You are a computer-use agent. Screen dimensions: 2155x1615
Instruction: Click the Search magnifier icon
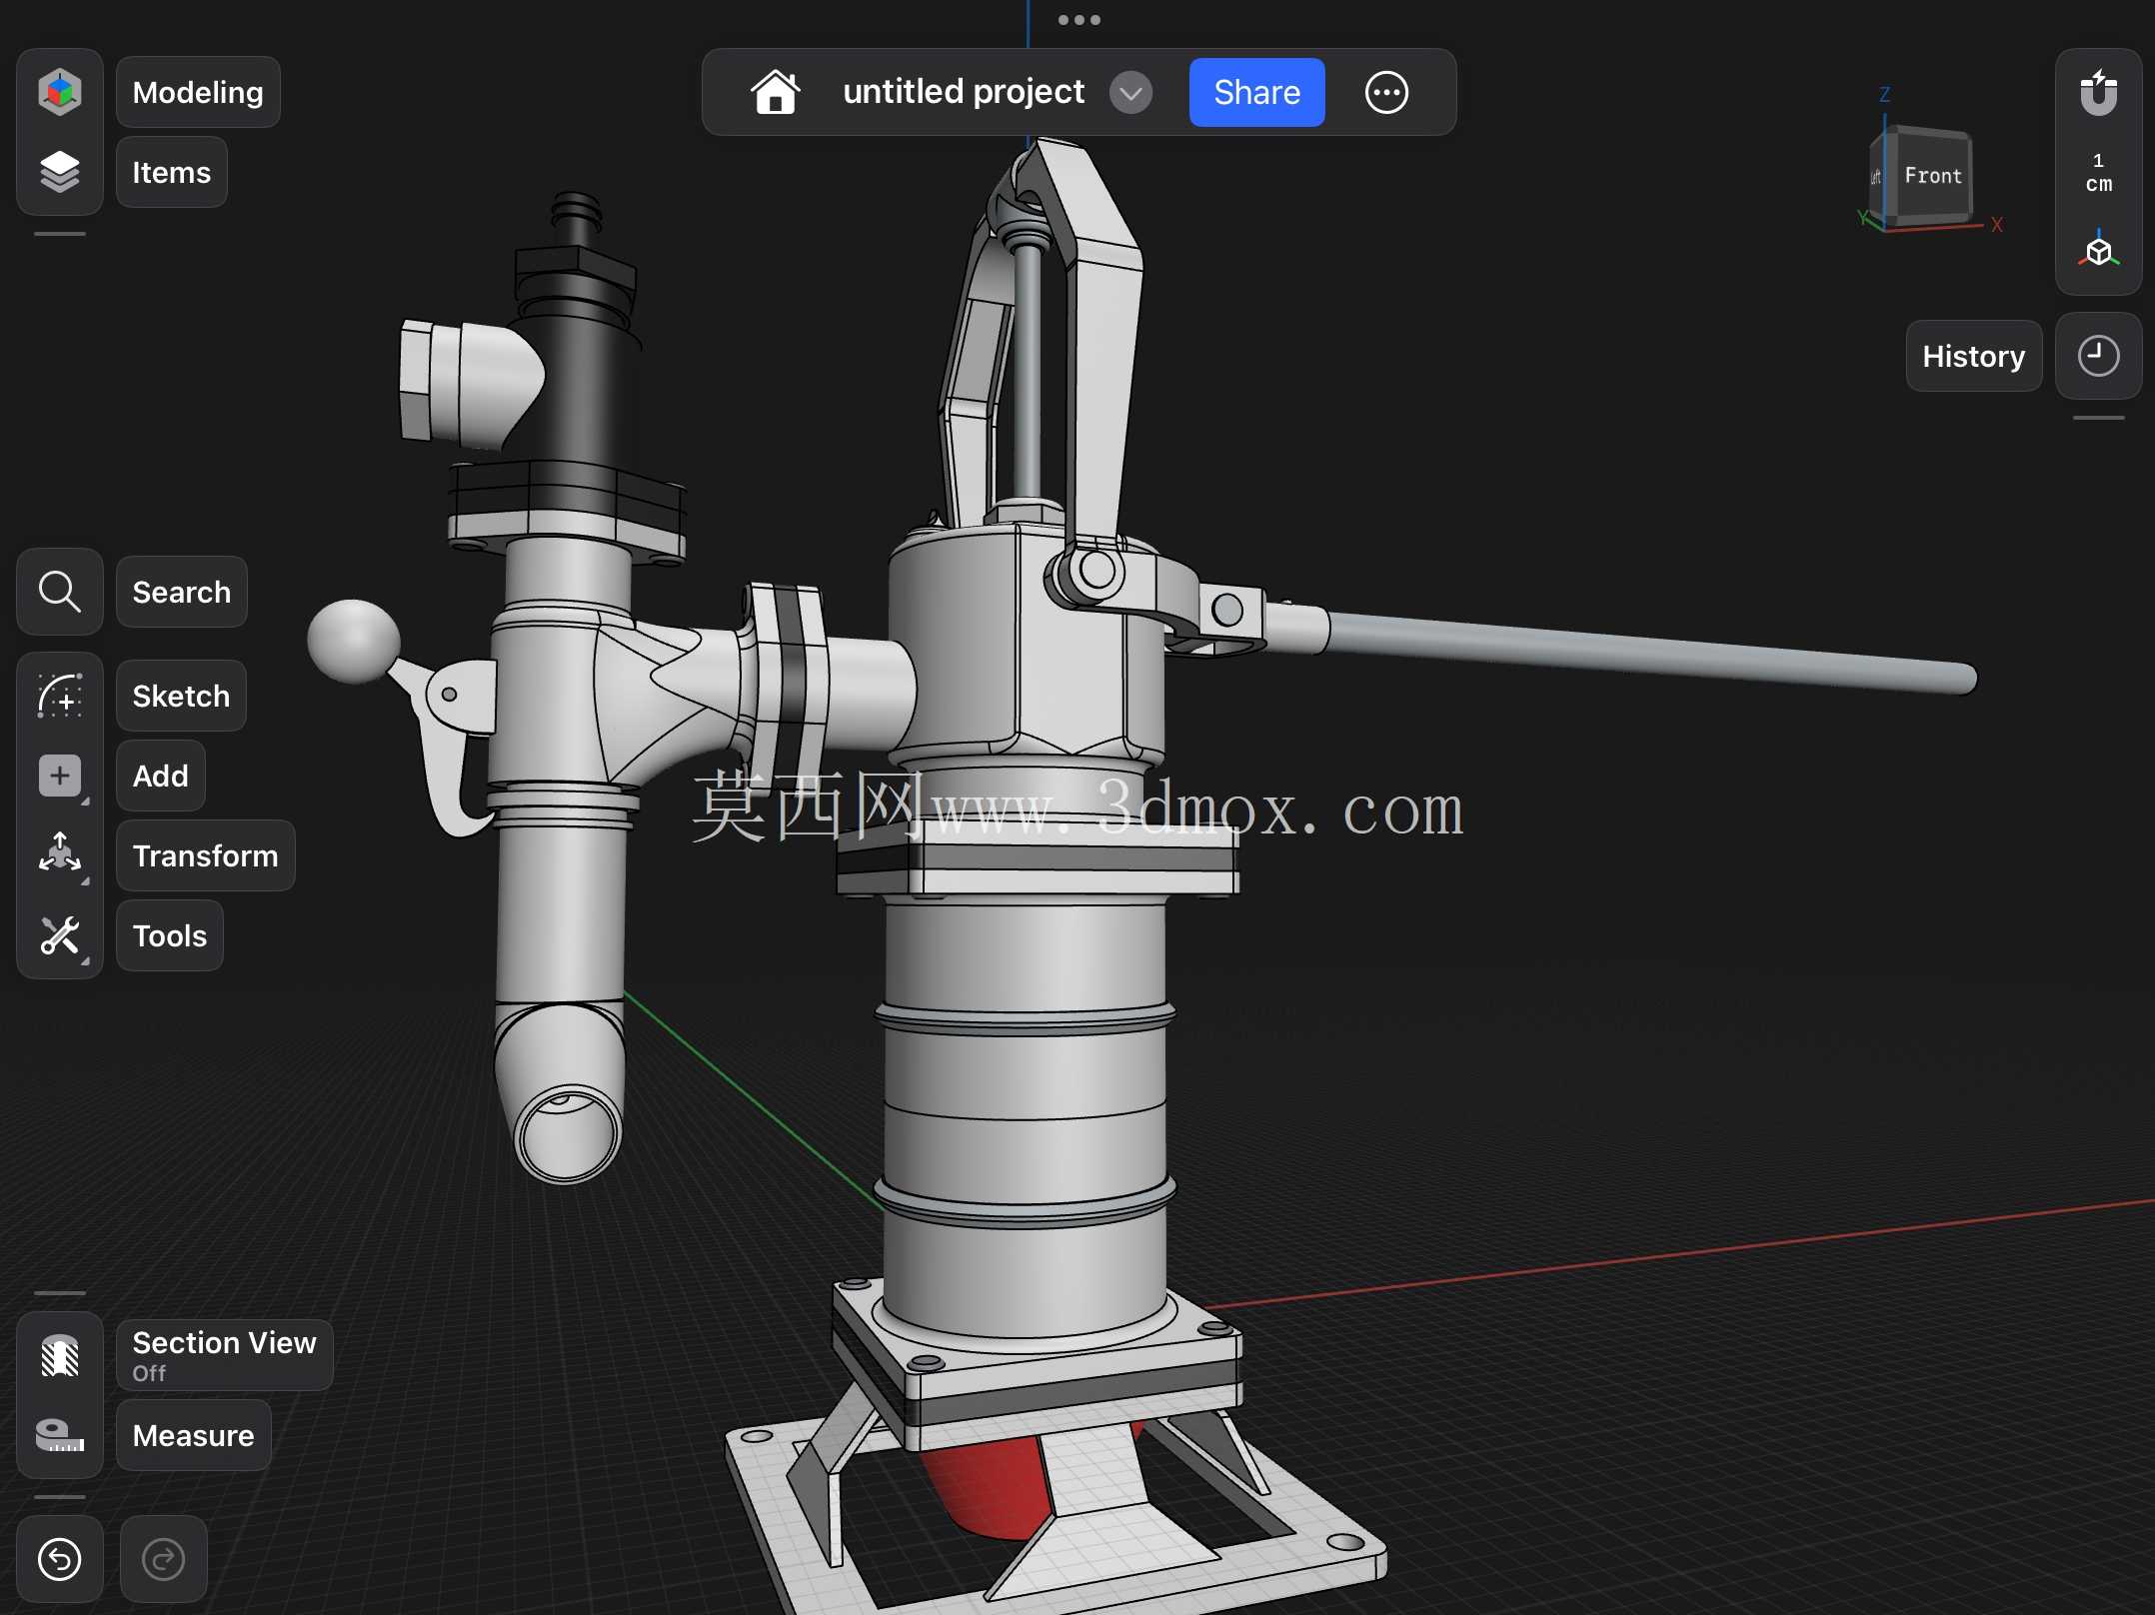[60, 592]
